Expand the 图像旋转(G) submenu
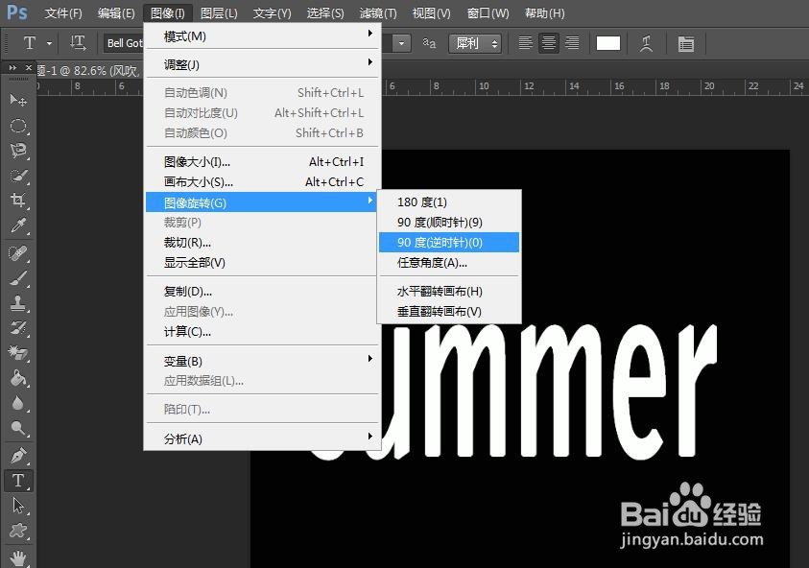 262,202
